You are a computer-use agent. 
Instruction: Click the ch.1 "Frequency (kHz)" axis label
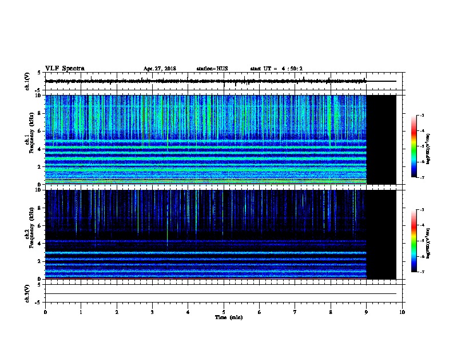31,133
